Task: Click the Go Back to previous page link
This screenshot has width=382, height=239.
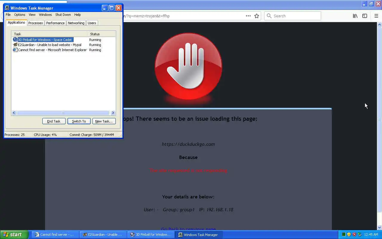Action: [x=188, y=229]
